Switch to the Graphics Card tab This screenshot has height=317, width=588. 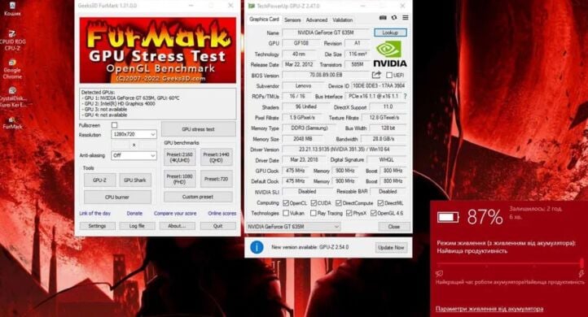(264, 19)
